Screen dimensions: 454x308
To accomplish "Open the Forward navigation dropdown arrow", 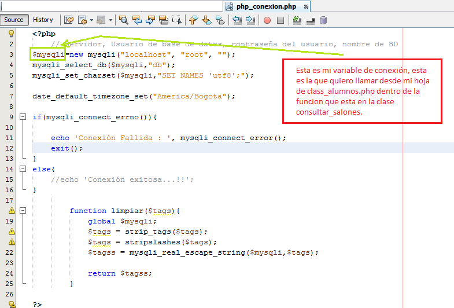I will click(110, 20).
